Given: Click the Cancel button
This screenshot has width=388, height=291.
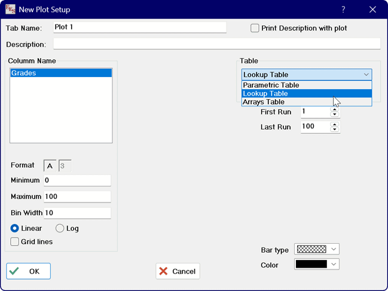Looking at the screenshot, I should (x=178, y=271).
